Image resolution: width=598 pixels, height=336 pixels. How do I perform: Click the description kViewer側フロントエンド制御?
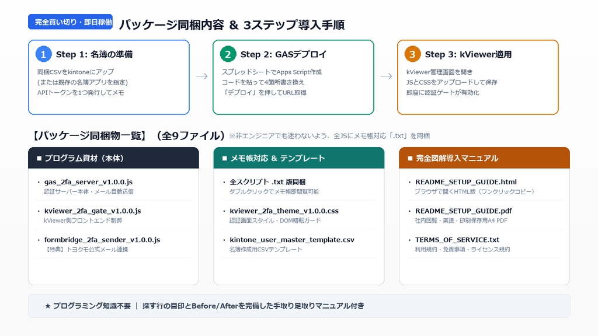pyautogui.click(x=83, y=220)
